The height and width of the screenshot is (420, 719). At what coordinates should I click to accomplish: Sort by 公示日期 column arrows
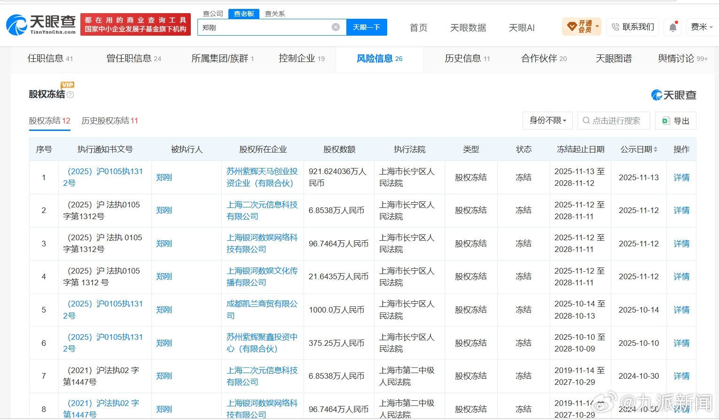tap(656, 149)
